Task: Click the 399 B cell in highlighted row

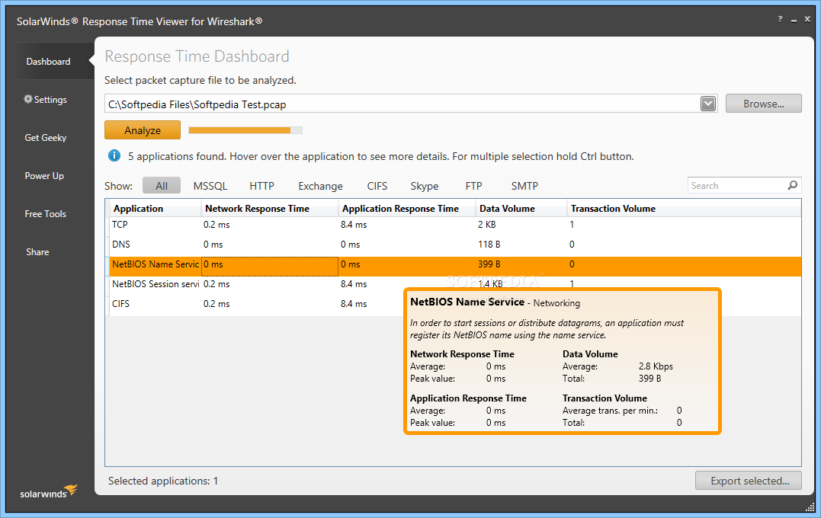Action: [x=489, y=264]
